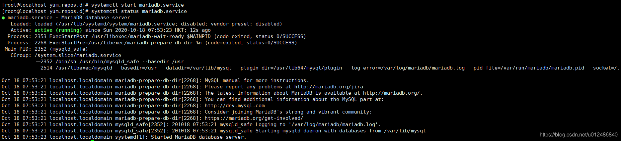Follow the mariadb.org/get-involved link
Viewport: 621px width, 141px height.
pos(254,118)
